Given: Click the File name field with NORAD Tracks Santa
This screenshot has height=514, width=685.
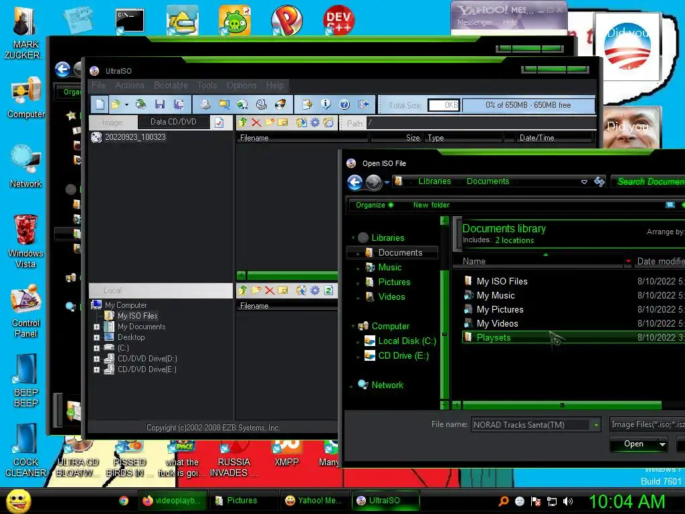Looking at the screenshot, I should [531, 424].
